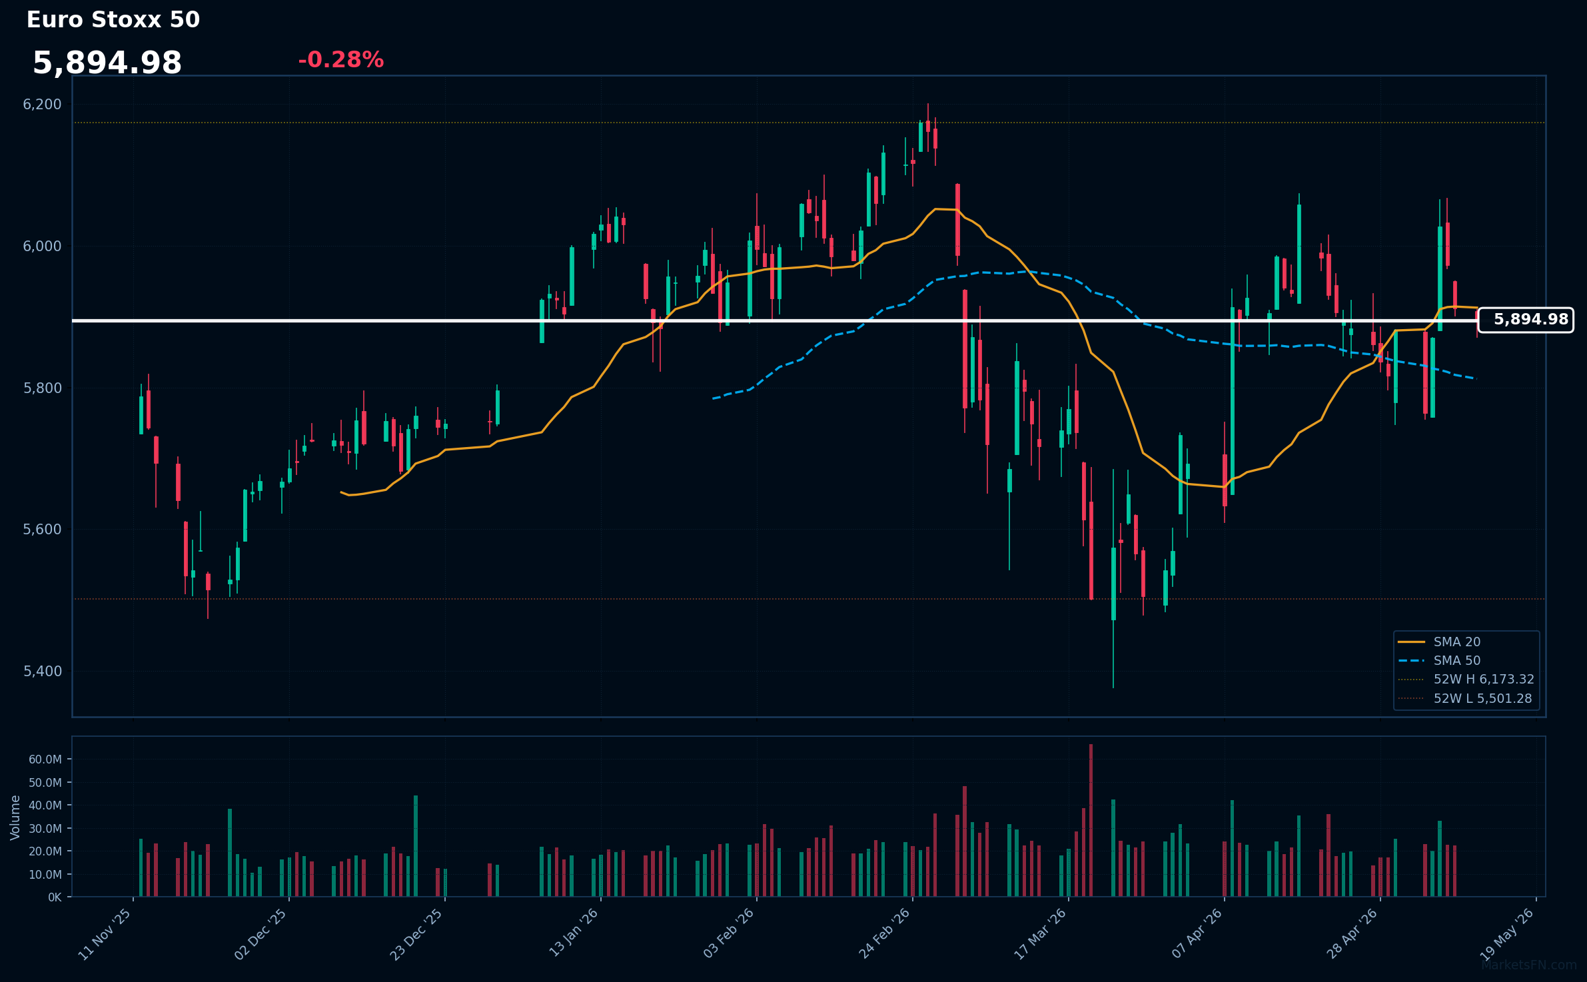This screenshot has width=1587, height=982.
Task: Click the tallest red volume bar above 60M
Action: point(1091,820)
